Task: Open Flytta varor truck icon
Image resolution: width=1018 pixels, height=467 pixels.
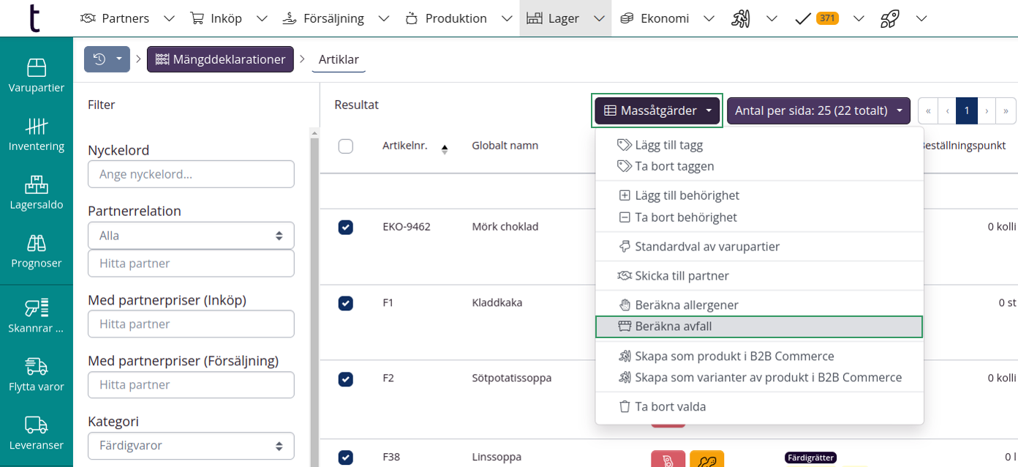Action: click(x=37, y=374)
